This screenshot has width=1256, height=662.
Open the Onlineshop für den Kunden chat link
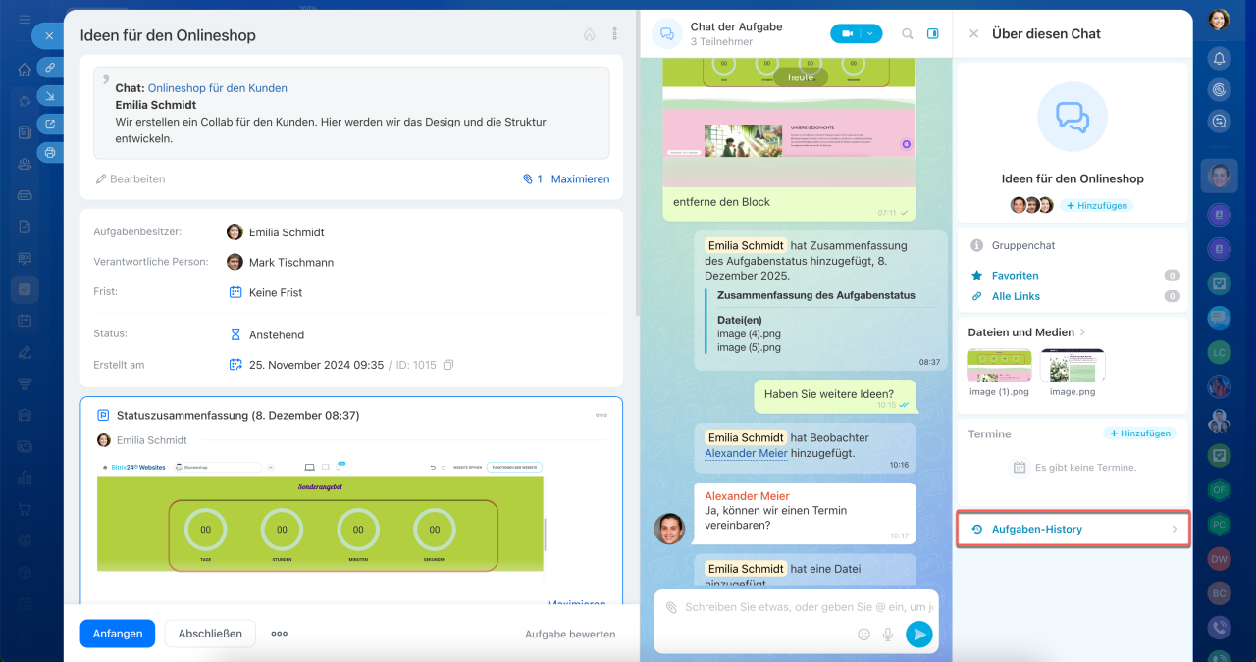pos(218,88)
